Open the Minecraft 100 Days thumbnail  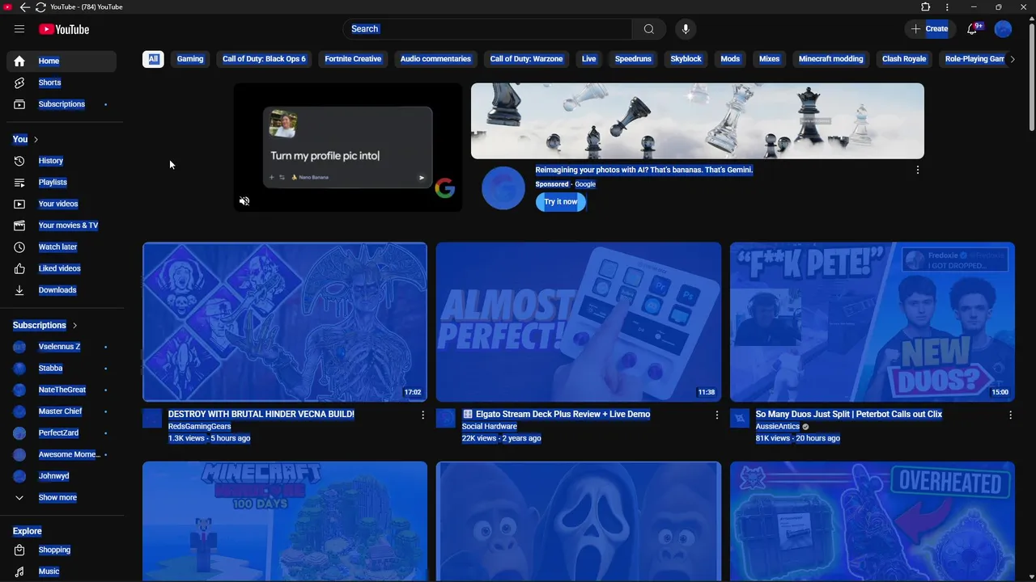pos(285,521)
